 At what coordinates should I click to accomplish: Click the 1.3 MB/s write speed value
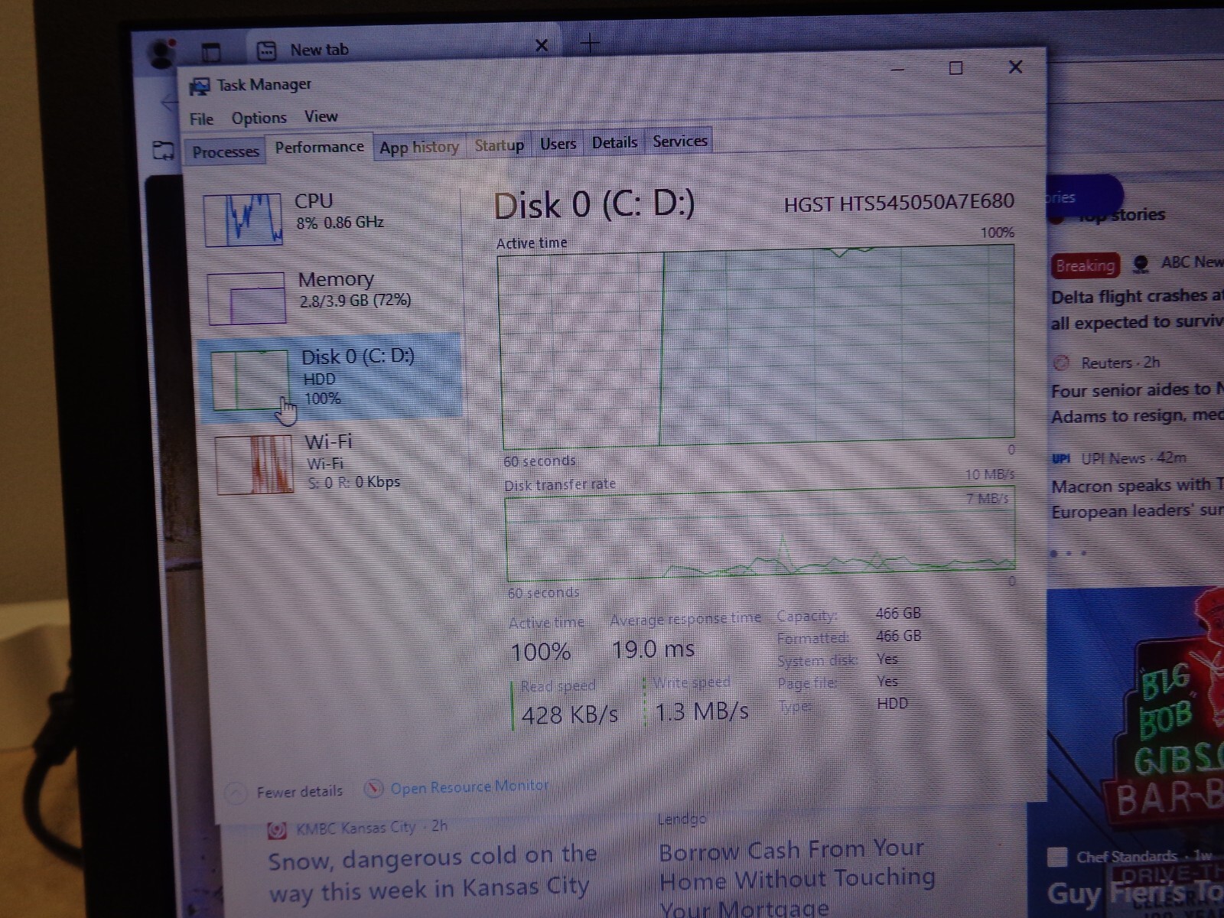[702, 712]
